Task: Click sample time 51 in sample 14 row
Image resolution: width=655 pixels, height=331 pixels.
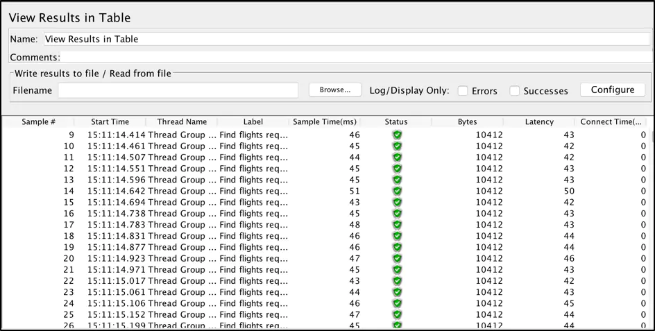Action: (355, 192)
